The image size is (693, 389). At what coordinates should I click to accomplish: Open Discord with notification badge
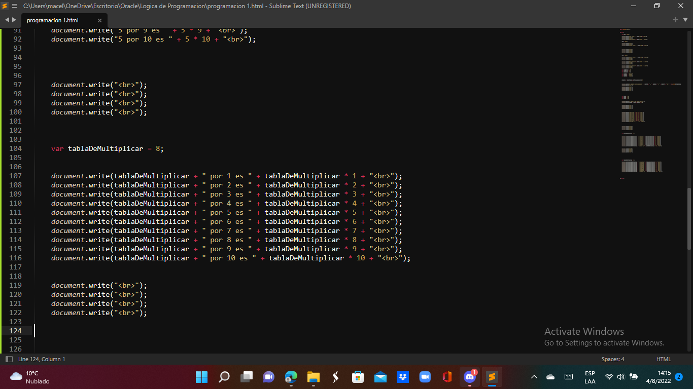click(470, 377)
